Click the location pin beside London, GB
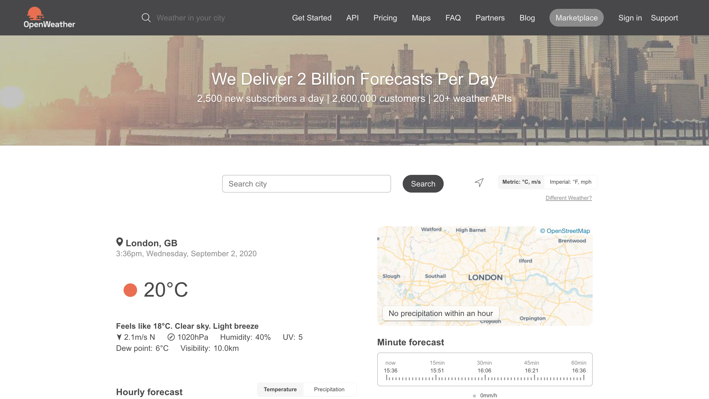 coord(119,242)
